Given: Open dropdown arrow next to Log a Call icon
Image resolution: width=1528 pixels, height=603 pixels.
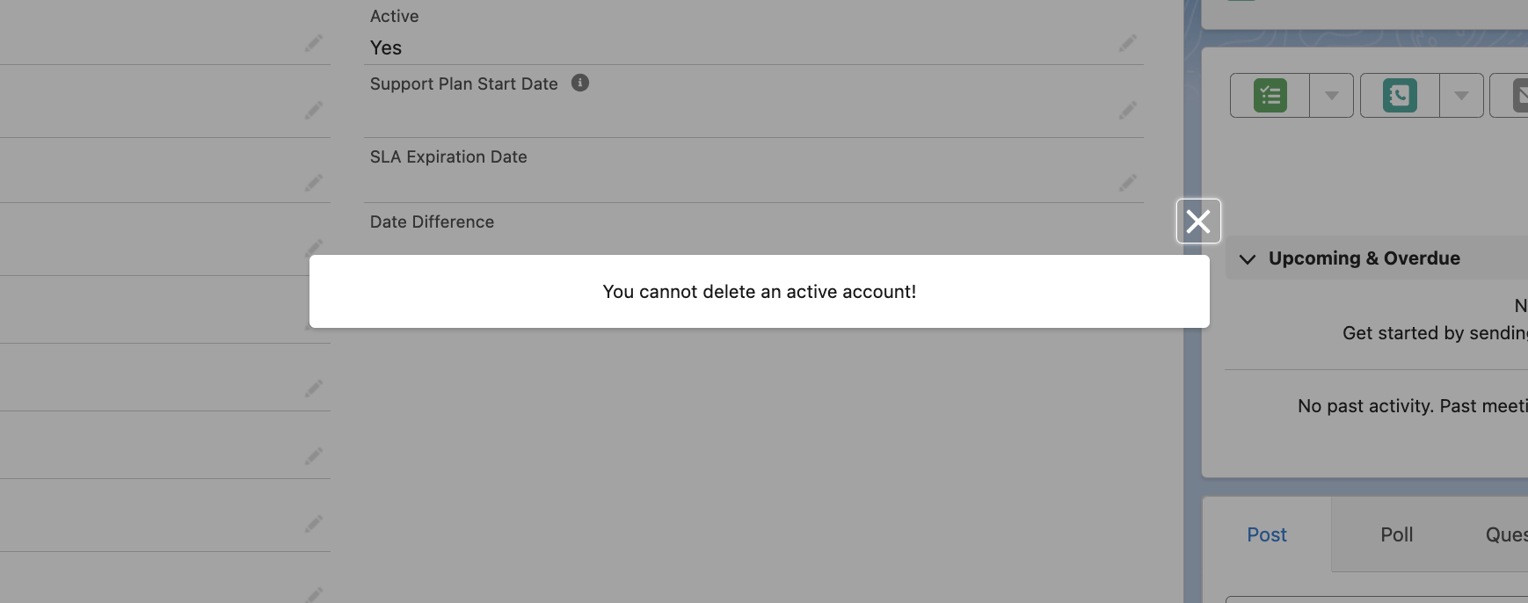Looking at the screenshot, I should point(1461,96).
